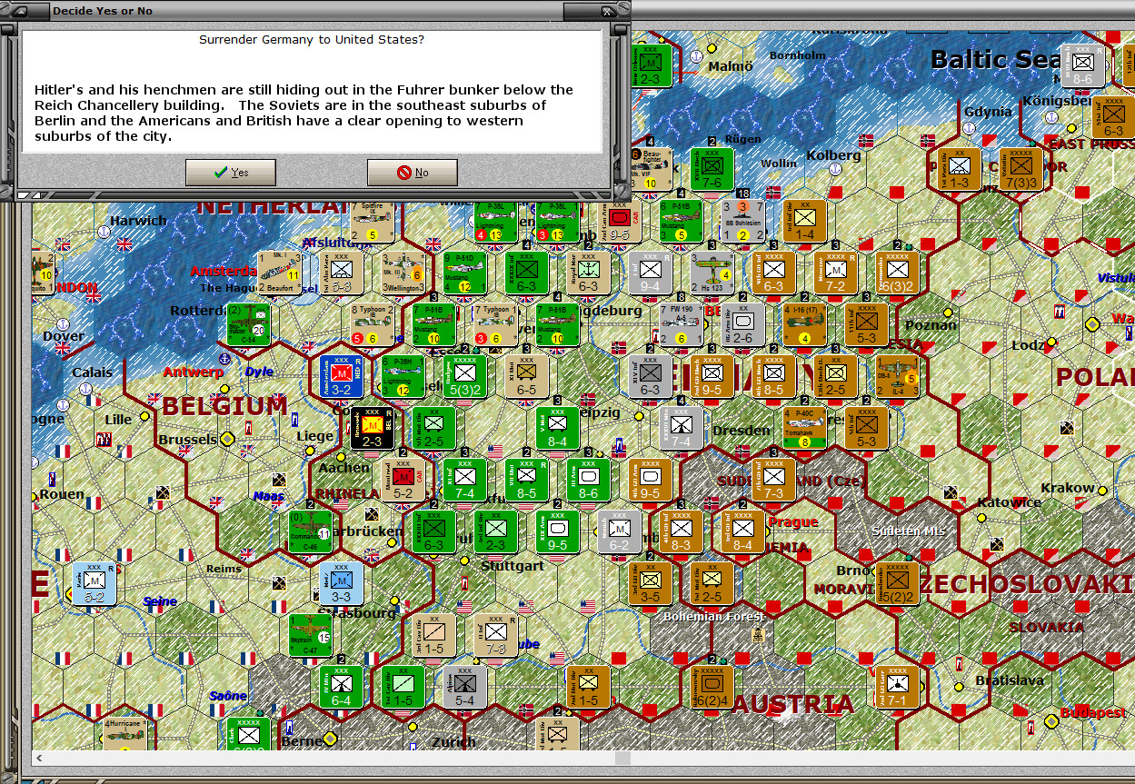Viewport: 1135px width, 784px height.
Task: Close the Decide Yes or No dialog
Action: coord(607,11)
